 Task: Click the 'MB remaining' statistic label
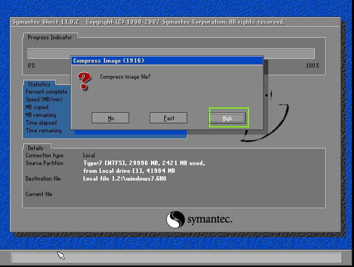click(x=41, y=115)
